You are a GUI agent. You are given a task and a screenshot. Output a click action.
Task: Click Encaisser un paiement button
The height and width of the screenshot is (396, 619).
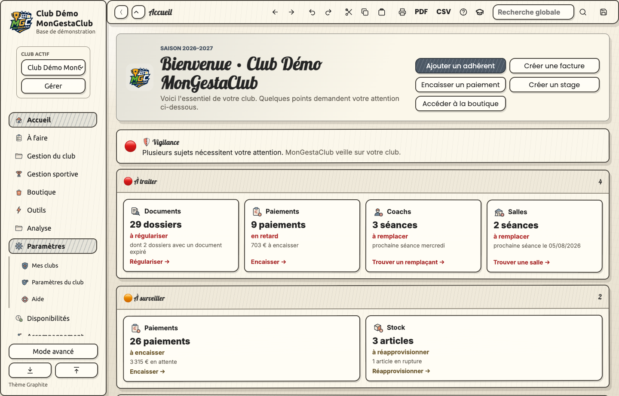tap(460, 85)
